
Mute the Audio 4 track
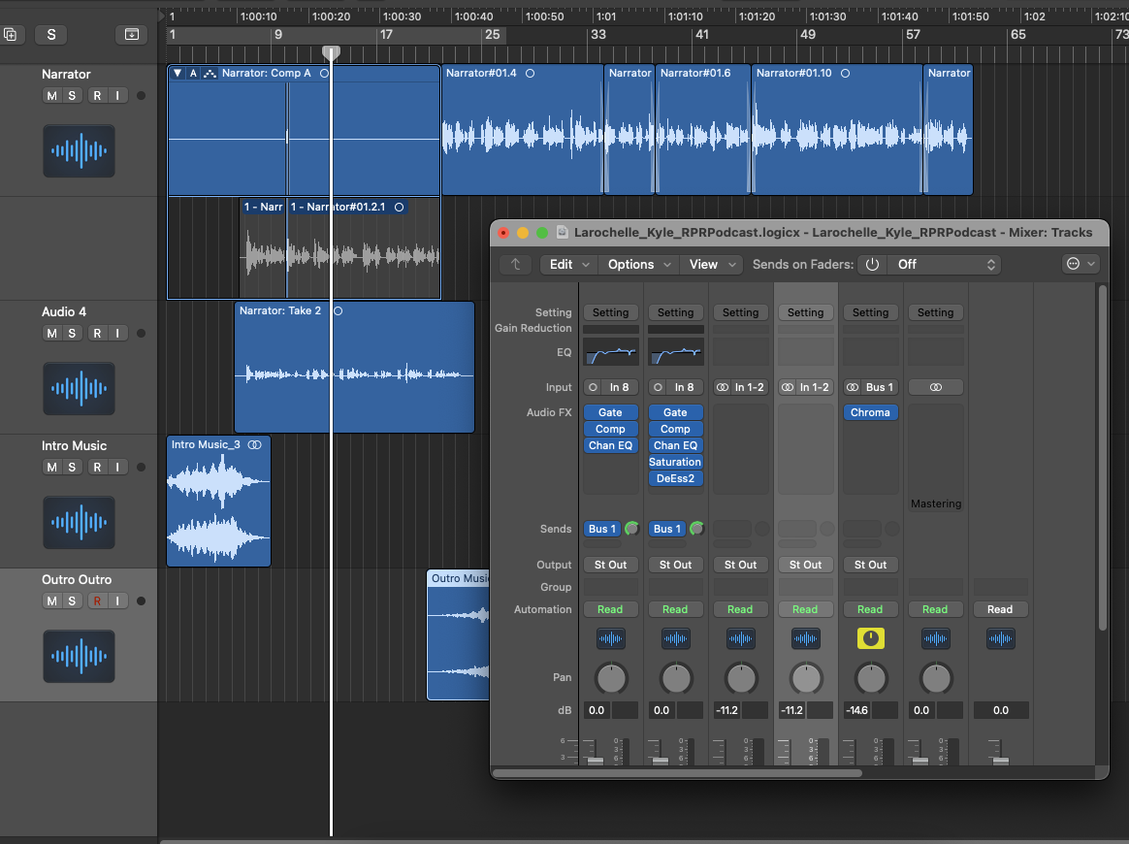tap(51, 334)
